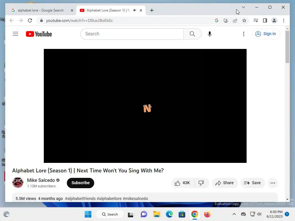The width and height of the screenshot is (295, 221).
Task: Open the YouTube hamburger guide menu
Action: click(16, 34)
